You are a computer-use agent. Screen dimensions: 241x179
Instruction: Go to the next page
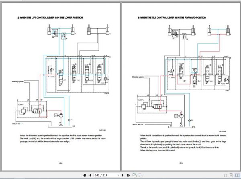tap(123, 175)
